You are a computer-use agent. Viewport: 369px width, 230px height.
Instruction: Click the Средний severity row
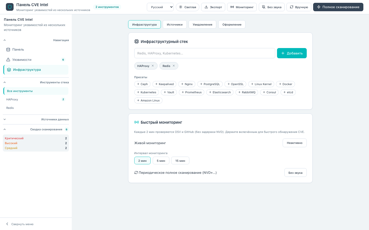pyautogui.click(x=36, y=148)
